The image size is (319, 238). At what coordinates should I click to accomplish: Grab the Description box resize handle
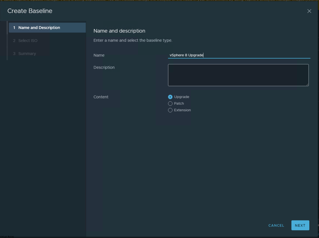(x=307, y=85)
